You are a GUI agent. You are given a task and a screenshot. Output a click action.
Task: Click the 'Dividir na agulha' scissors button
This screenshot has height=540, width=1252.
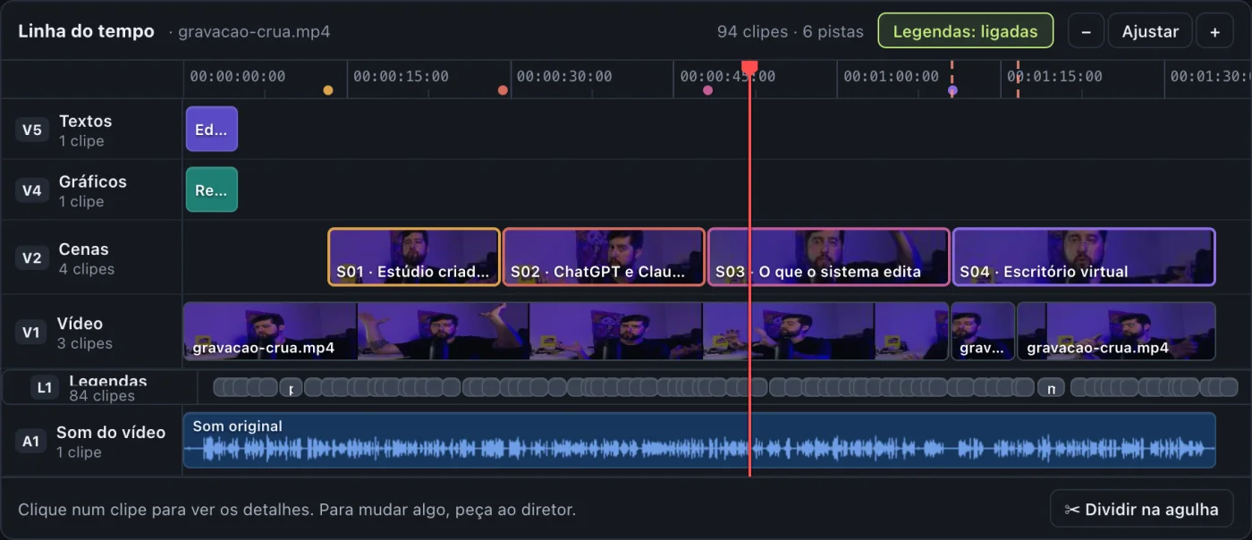pyautogui.click(x=1141, y=510)
